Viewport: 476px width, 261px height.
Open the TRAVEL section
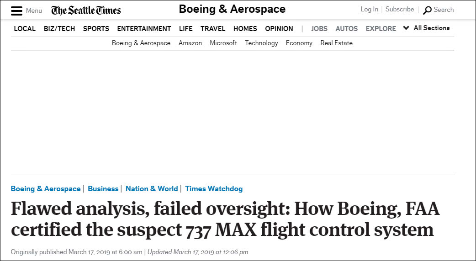(x=213, y=28)
